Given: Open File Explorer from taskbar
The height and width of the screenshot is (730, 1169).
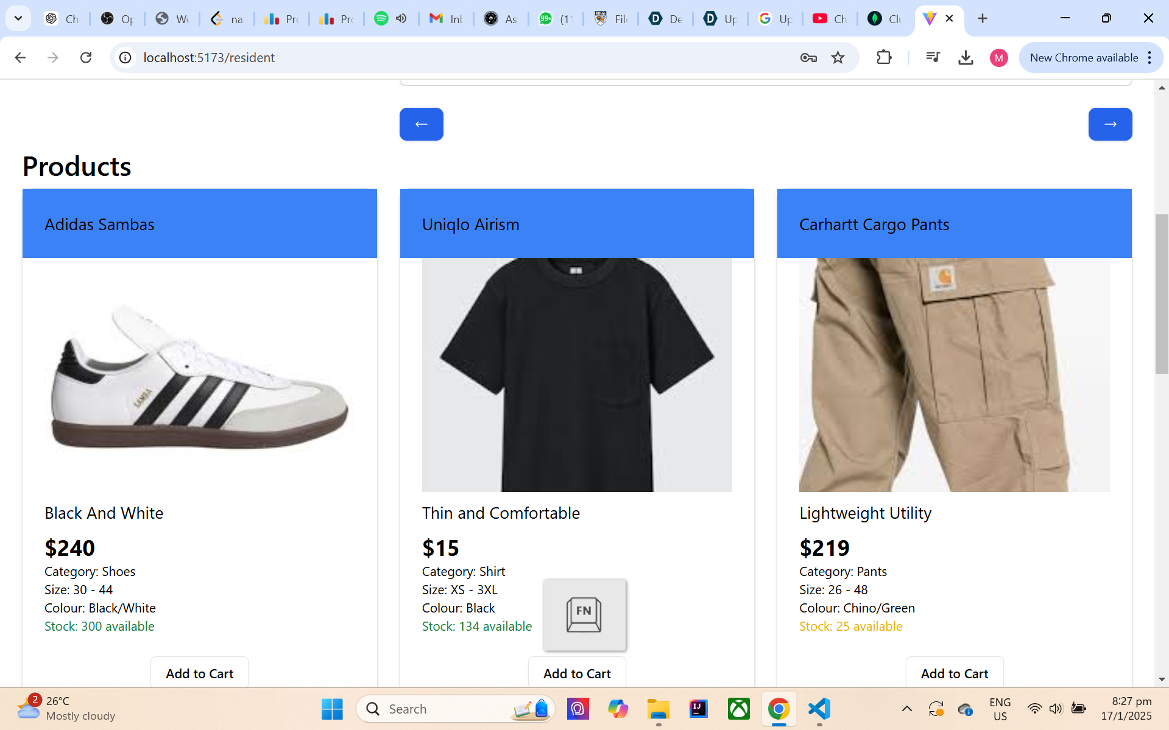Looking at the screenshot, I should tap(658, 709).
